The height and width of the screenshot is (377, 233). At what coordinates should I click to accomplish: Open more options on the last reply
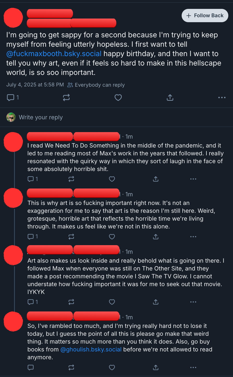(193, 368)
